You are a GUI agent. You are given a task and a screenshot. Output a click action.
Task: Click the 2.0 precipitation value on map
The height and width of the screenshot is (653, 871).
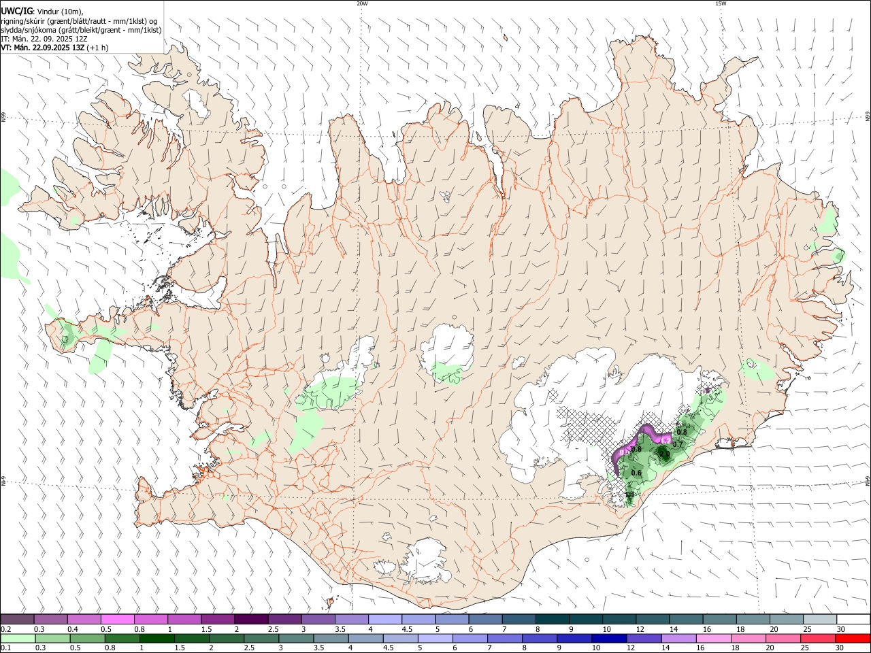coord(665,454)
